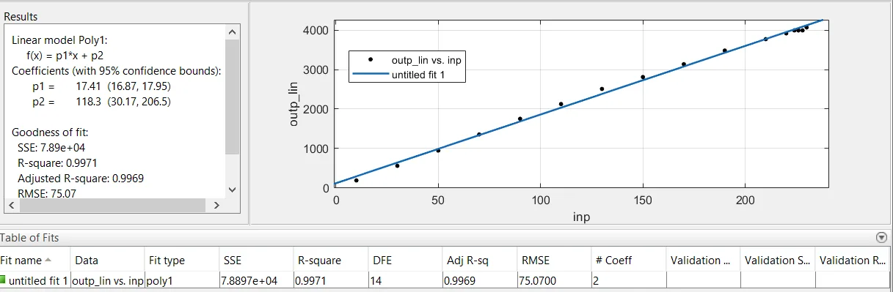Select the DFE value 14 cell
Screen dimensions: 893x292
[405, 280]
